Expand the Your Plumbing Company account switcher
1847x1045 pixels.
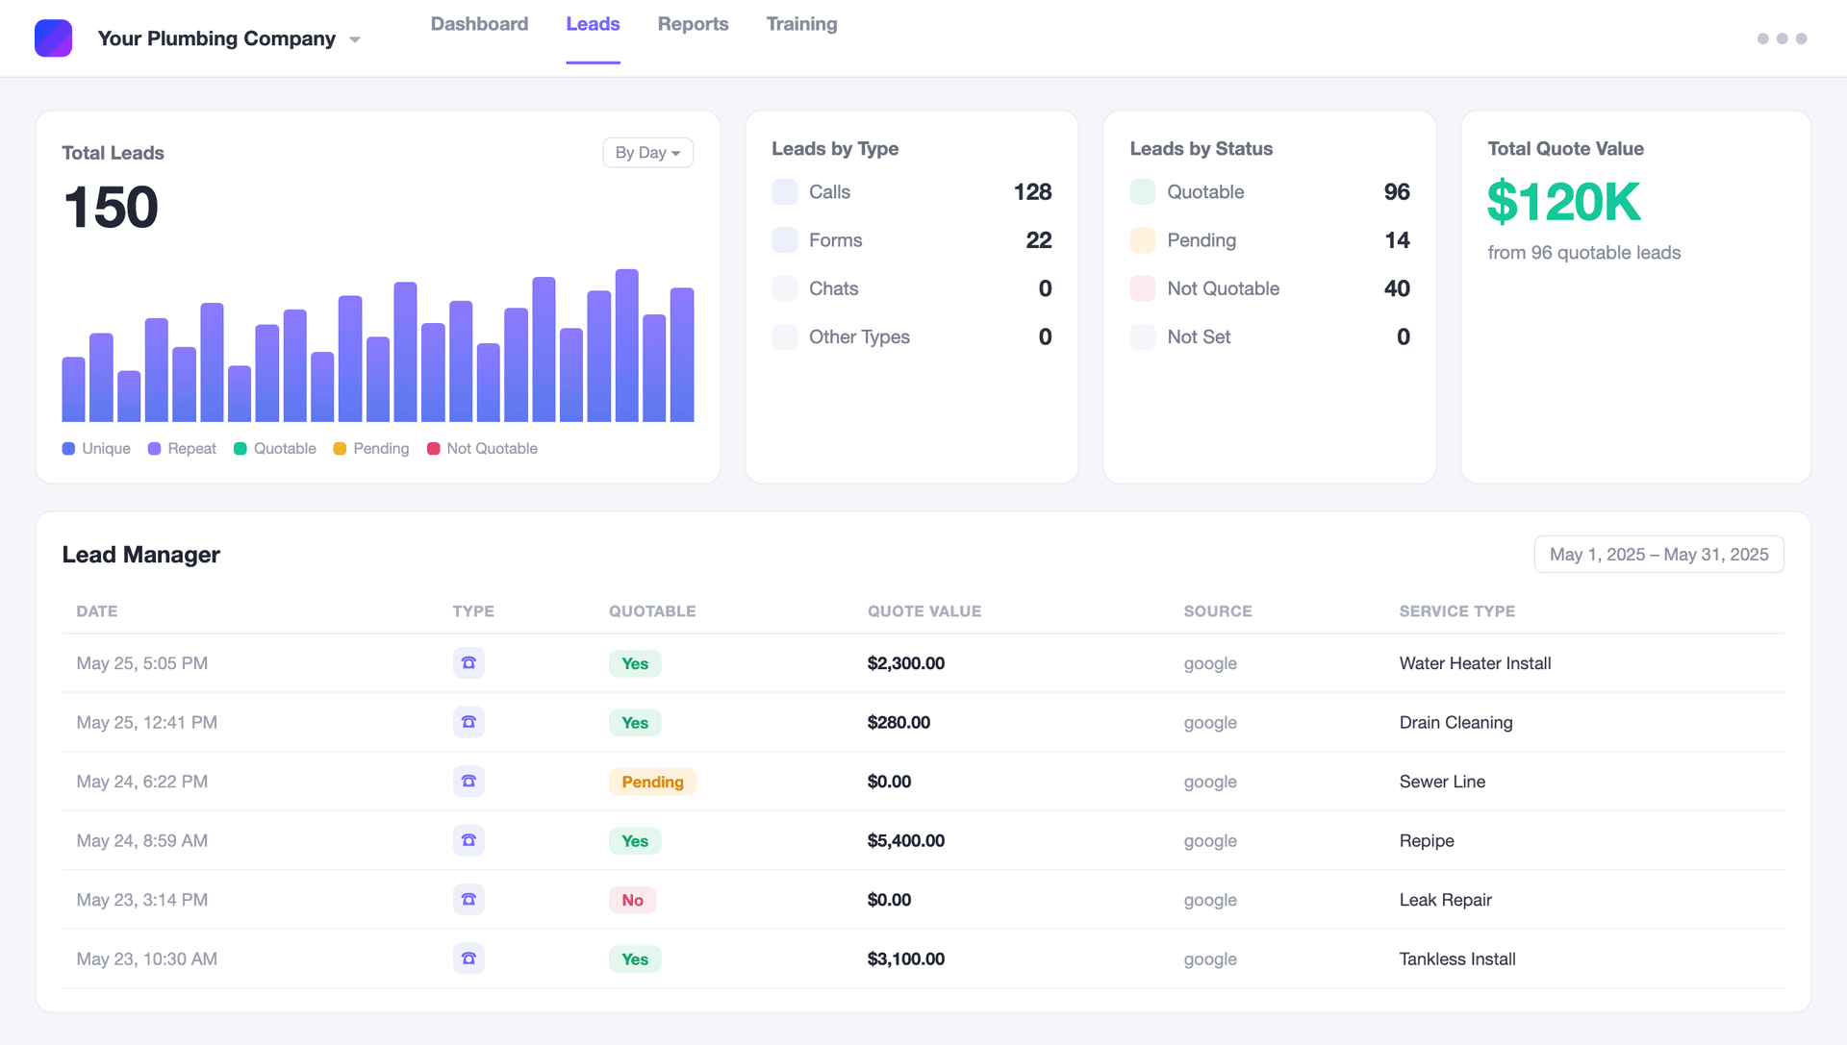click(229, 38)
